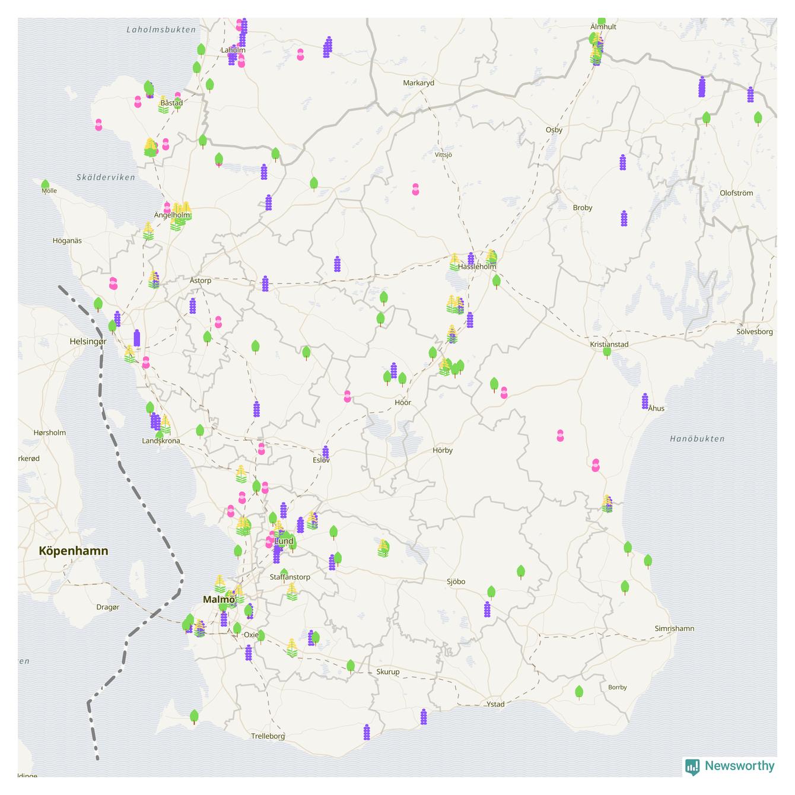Select the green tree marker above Älmhult
795x795 pixels.
coord(602,21)
